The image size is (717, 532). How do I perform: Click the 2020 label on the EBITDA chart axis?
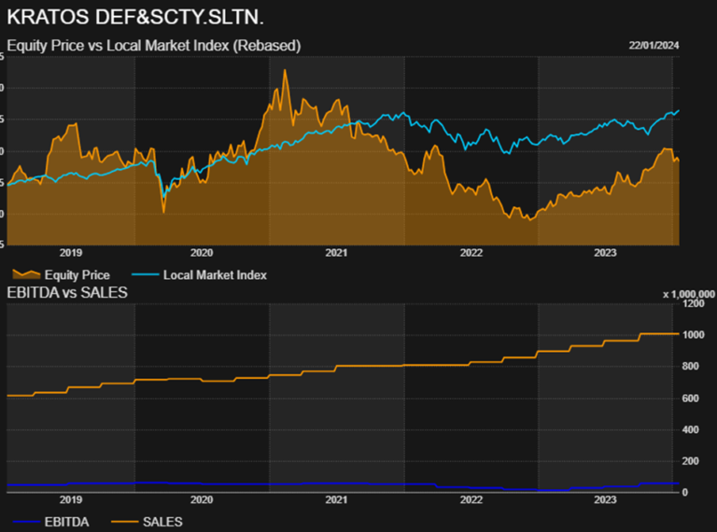[x=202, y=499]
